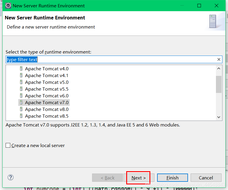228x190 pixels.
Task: Select Apache Tomcat v8.5 runtime
Action: pos(47,116)
